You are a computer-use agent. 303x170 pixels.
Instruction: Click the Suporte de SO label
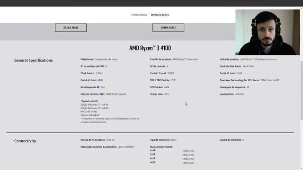click(89, 101)
